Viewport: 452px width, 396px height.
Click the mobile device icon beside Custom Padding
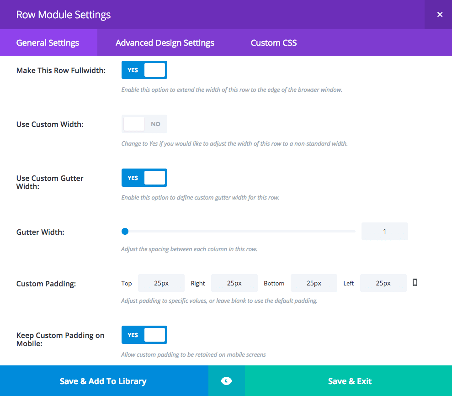[x=415, y=282]
